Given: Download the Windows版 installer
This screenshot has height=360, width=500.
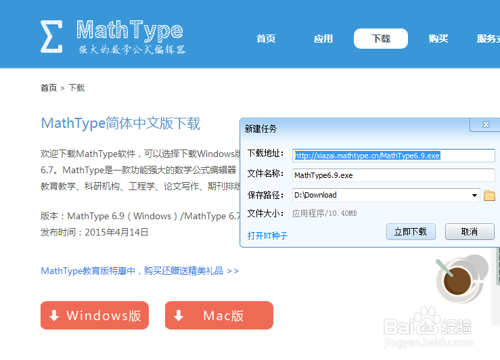Looking at the screenshot, I should click(95, 315).
